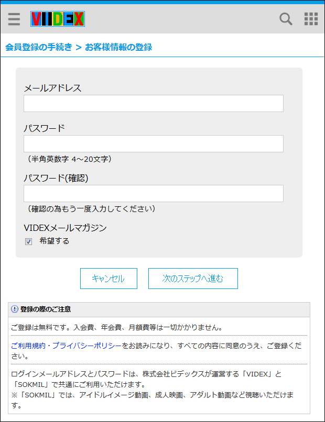
Task: Click the exclamation notice icon
Action: [x=15, y=309]
